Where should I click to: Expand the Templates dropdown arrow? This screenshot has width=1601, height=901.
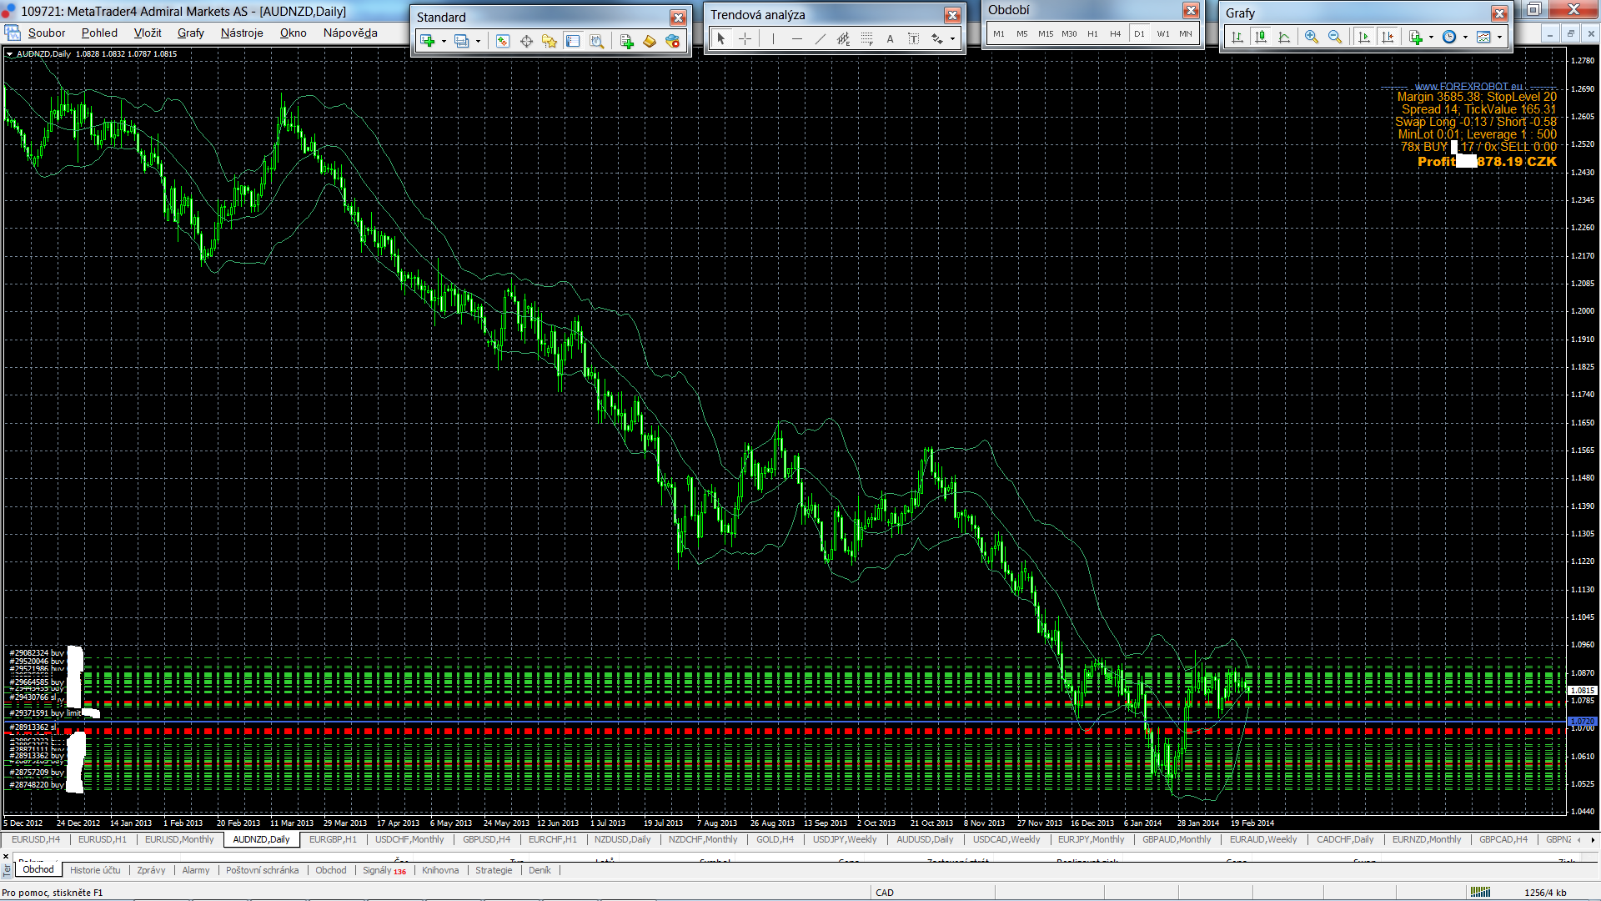[x=1499, y=38]
